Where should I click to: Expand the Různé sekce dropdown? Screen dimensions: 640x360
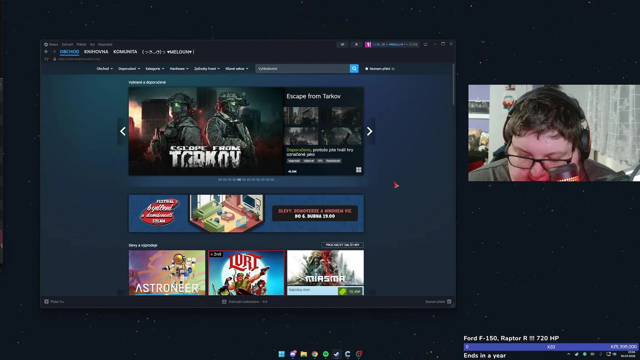point(237,68)
